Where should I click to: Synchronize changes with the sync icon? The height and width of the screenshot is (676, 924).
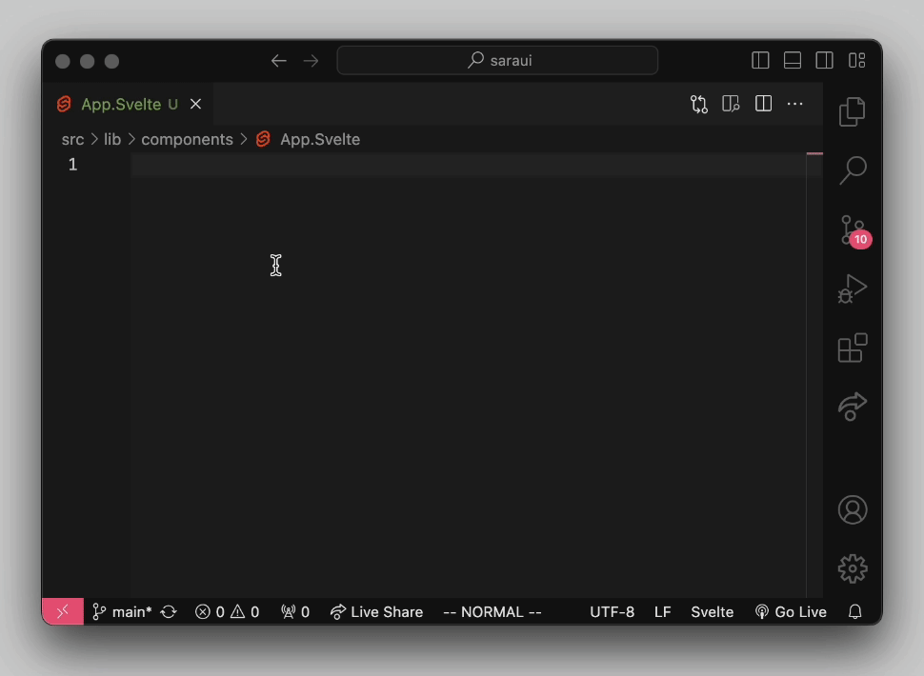(x=169, y=612)
